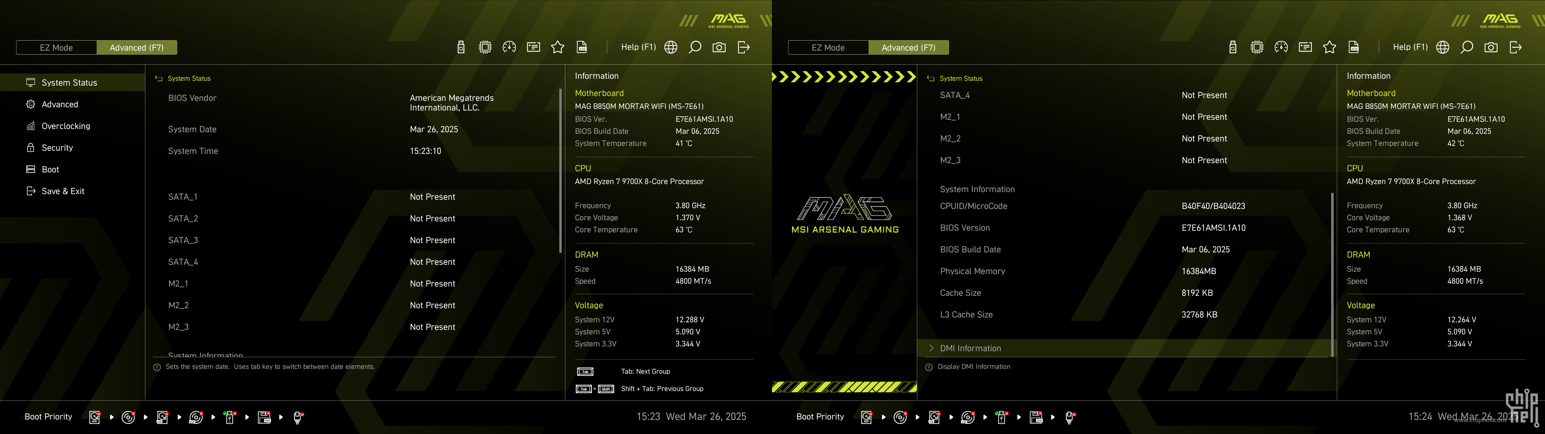
Task: Select network boot device on right screen
Action: pyautogui.click(x=1070, y=417)
